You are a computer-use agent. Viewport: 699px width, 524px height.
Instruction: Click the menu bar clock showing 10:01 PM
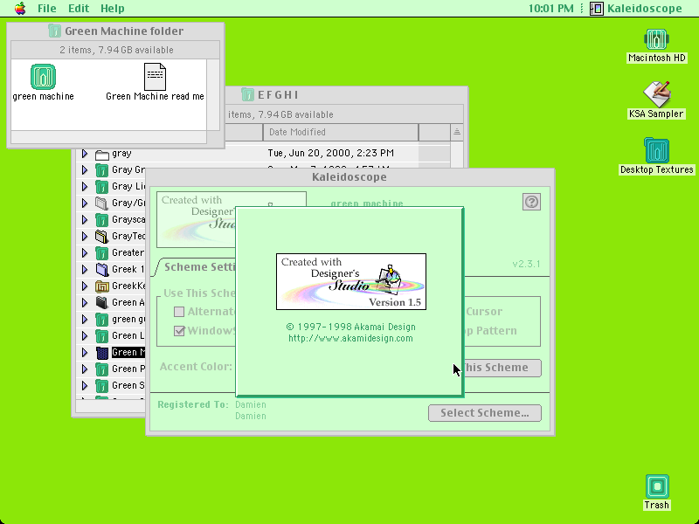[551, 9]
